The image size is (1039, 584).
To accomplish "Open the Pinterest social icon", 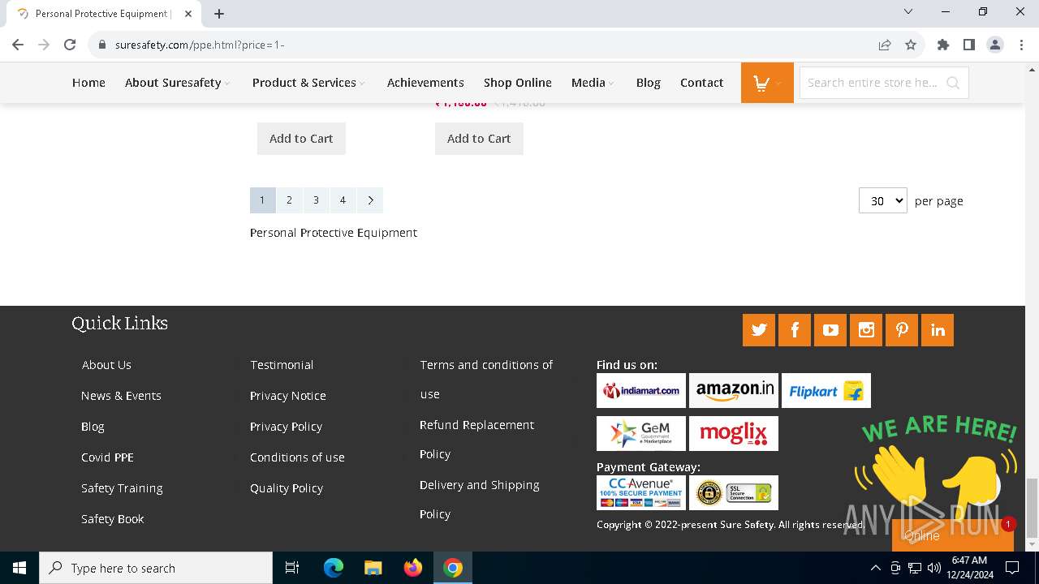I will pyautogui.click(x=902, y=330).
